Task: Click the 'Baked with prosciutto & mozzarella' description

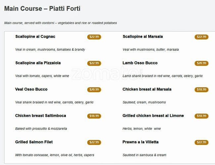Action: (41, 129)
